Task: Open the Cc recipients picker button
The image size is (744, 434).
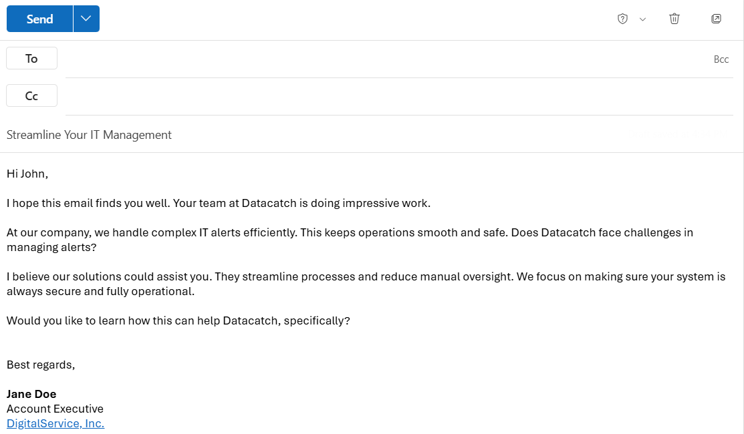Action: tap(32, 95)
